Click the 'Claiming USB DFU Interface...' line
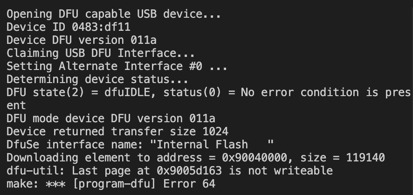The height and width of the screenshot is (195, 413). point(101,53)
